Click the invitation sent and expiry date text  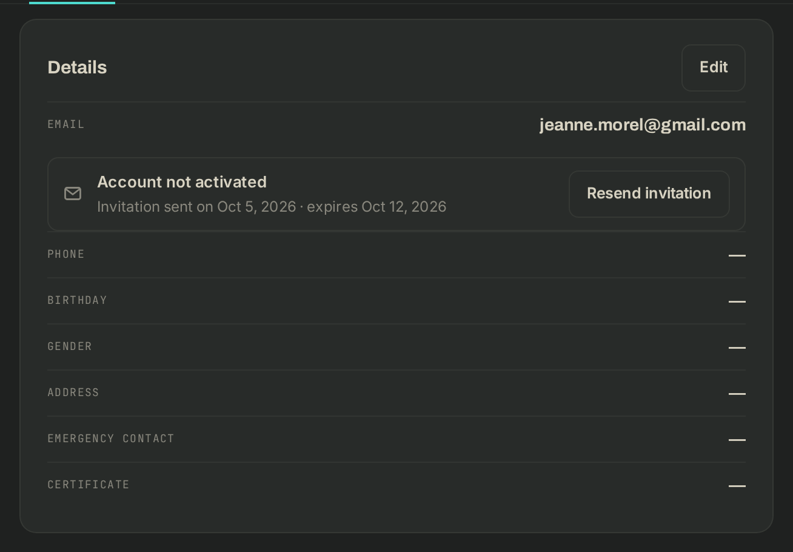272,207
